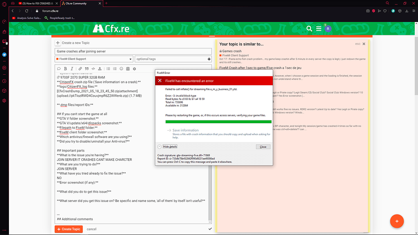Add a blockquote with the quote icon

pyautogui.click(x=87, y=69)
